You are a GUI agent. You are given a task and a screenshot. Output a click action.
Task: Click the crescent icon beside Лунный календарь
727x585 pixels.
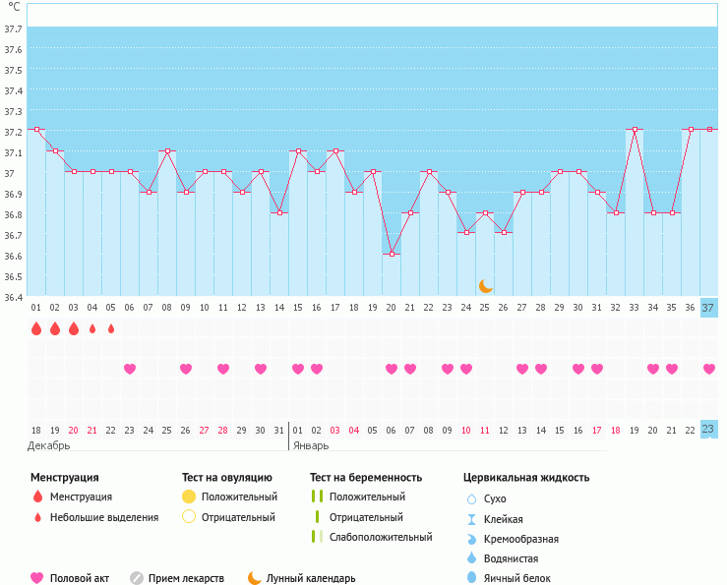tap(255, 578)
